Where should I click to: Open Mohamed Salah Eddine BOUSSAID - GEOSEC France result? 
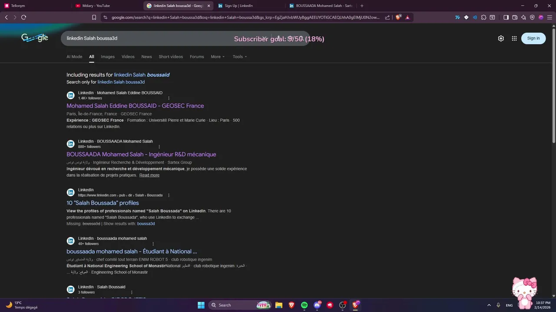pyautogui.click(x=135, y=106)
